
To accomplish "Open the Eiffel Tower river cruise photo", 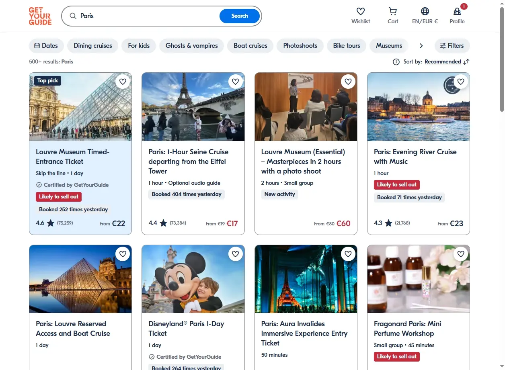I will tap(193, 107).
